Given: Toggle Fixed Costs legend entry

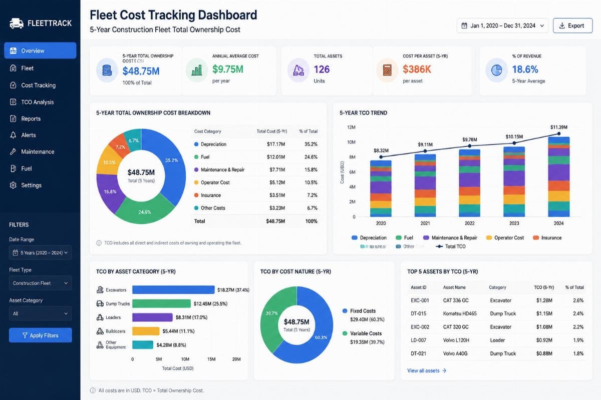Looking at the screenshot, I should (x=359, y=311).
